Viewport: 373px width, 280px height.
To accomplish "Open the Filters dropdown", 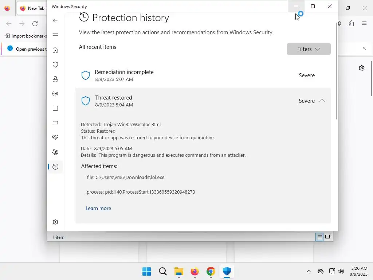I will coord(309,49).
